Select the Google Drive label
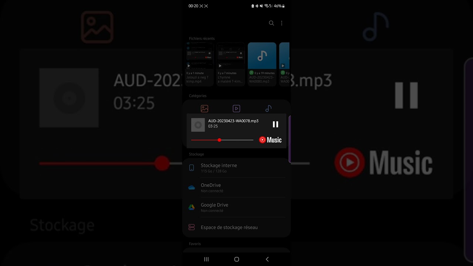The height and width of the screenshot is (266, 473). [214, 205]
